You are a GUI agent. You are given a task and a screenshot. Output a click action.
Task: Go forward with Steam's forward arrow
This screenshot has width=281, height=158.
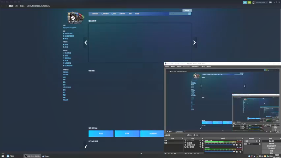coord(6,6)
